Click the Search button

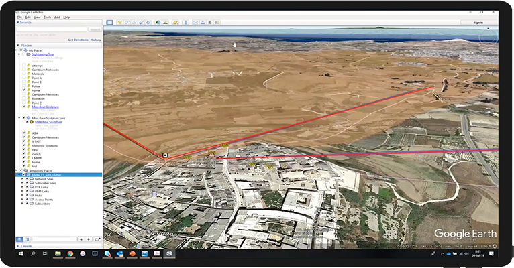[x=95, y=29]
